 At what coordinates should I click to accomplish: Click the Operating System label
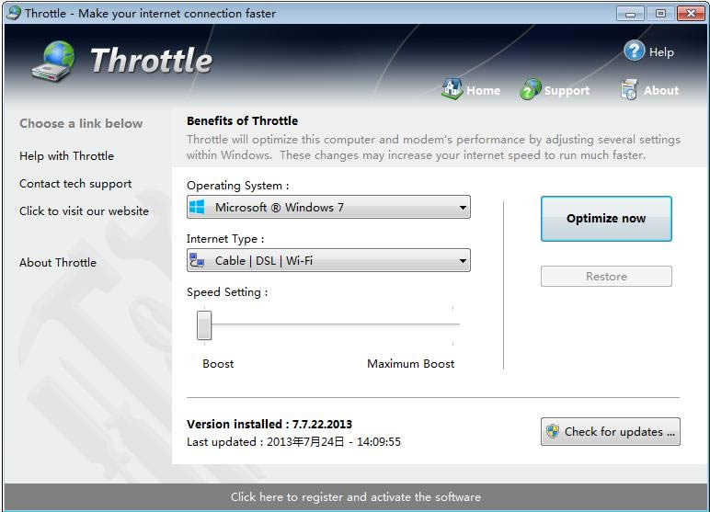click(x=237, y=185)
